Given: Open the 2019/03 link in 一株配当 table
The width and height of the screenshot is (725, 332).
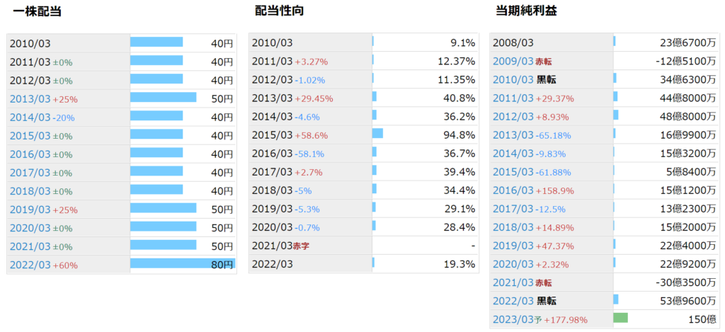Looking at the screenshot, I should (x=30, y=210).
